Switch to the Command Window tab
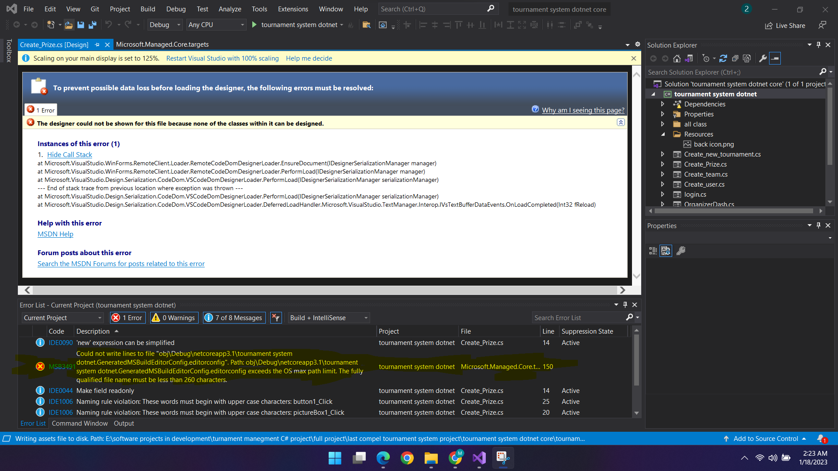Viewport: 838px width, 471px height. [80, 423]
